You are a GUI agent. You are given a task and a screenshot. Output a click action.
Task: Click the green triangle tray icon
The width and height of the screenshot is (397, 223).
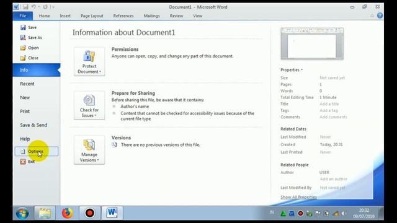[283, 213]
